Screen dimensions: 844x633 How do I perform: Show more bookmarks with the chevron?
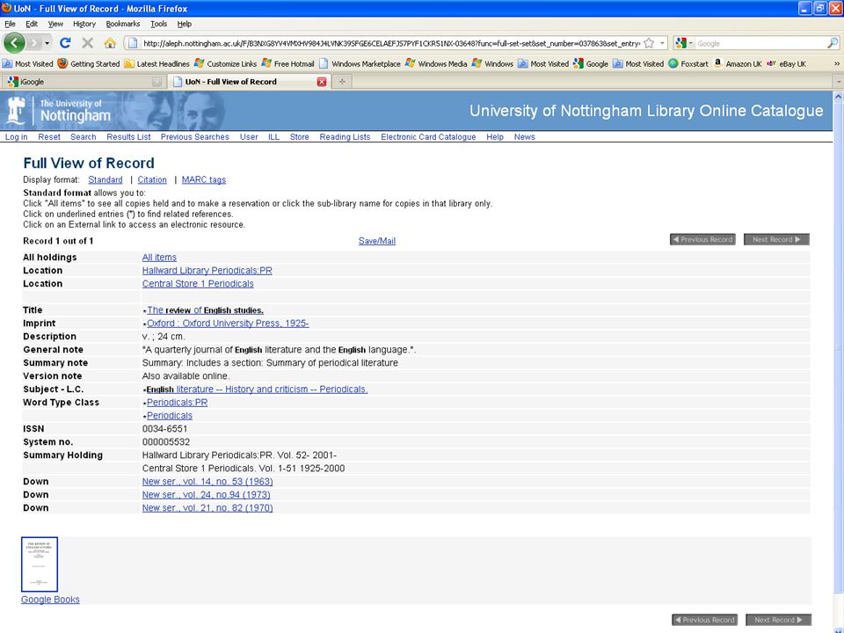(836, 63)
